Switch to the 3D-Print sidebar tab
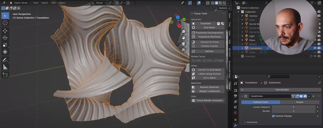 229,53
